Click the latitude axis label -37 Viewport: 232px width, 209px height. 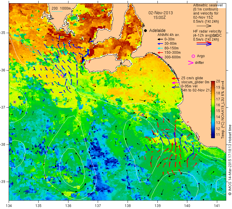tap(3, 107)
